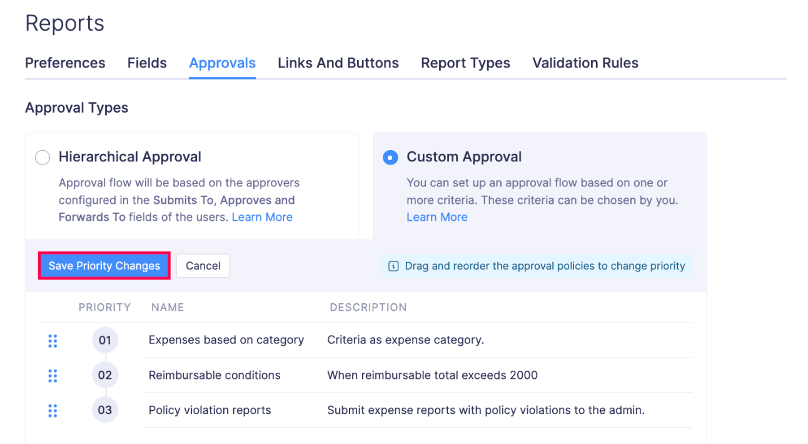Switch to the Preferences tab
The width and height of the screenshot is (808, 444).
point(64,63)
